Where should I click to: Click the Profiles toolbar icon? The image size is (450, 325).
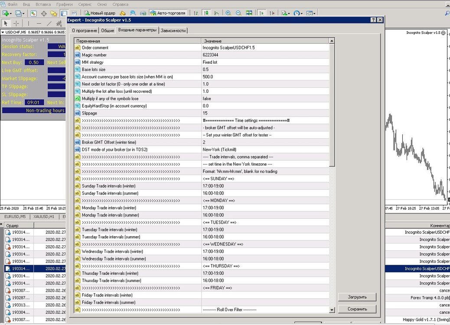[18, 13]
